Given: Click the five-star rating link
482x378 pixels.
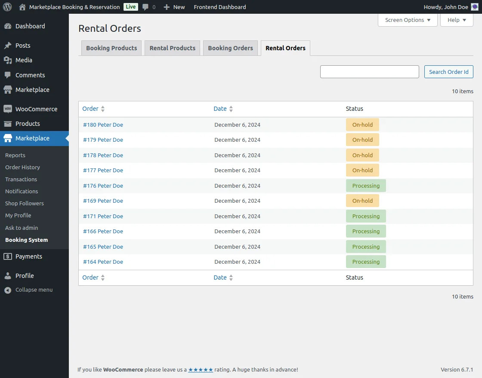Looking at the screenshot, I should click(x=200, y=369).
